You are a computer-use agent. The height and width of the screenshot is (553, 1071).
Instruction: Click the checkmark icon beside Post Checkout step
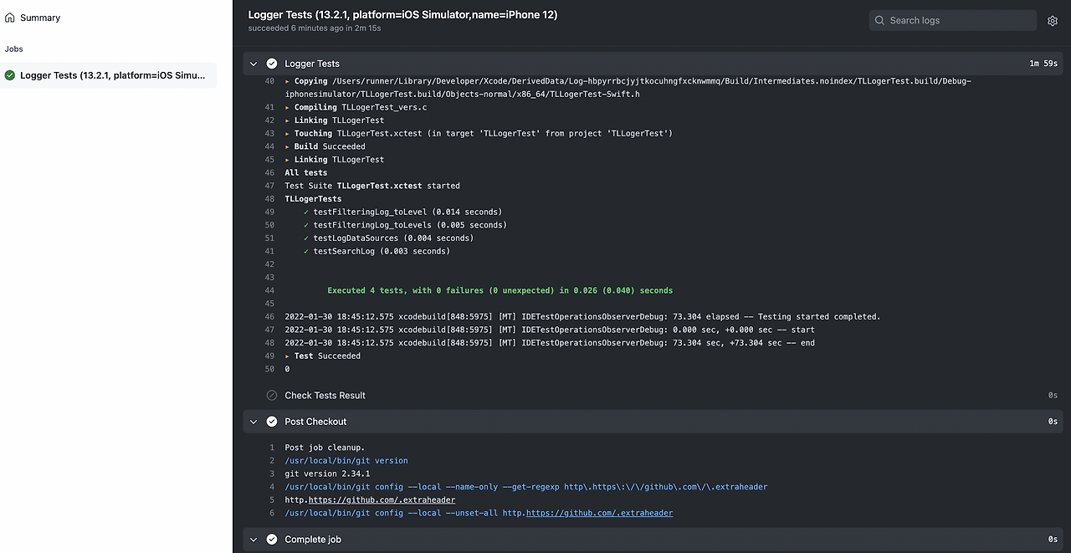point(272,422)
